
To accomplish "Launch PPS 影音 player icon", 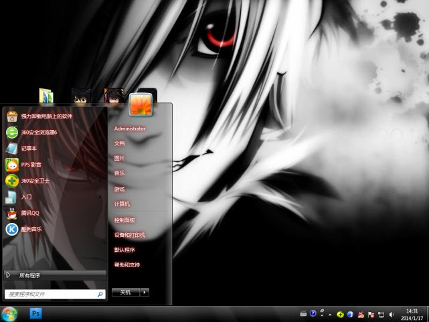I will point(12,165).
